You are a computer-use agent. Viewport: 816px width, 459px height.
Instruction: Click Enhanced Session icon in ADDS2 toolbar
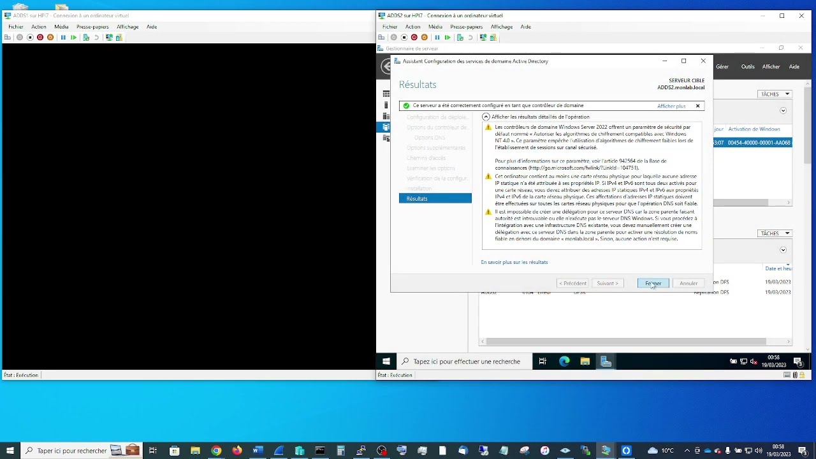(x=483, y=38)
